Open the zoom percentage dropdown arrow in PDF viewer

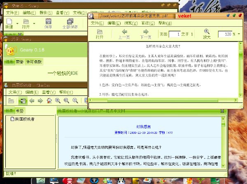tap(239, 34)
